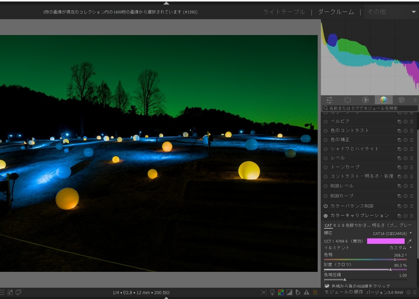
Task: Toggle focus peaking in the bottom toolbar
Action: 264,292
